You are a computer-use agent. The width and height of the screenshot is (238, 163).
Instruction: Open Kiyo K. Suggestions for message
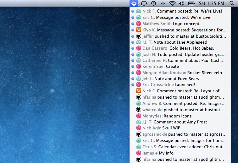(180, 30)
